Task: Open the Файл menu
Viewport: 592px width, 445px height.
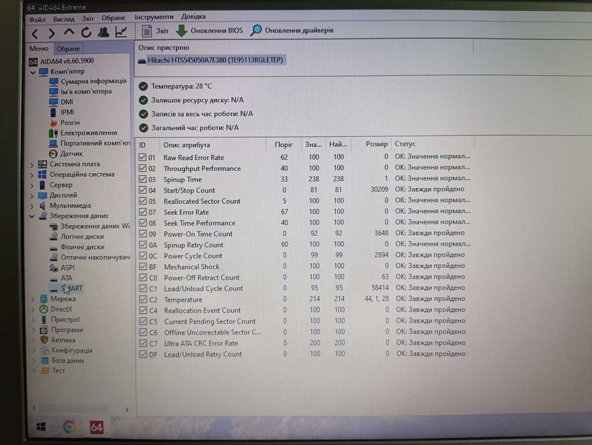Action: pyautogui.click(x=37, y=19)
